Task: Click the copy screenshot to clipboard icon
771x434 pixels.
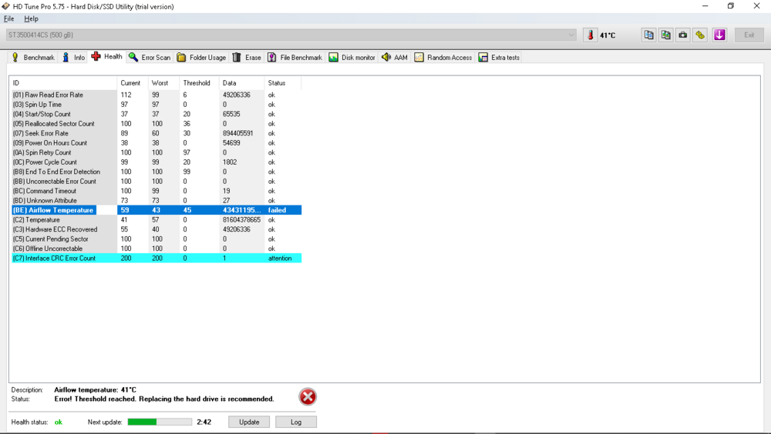Action: click(x=666, y=35)
